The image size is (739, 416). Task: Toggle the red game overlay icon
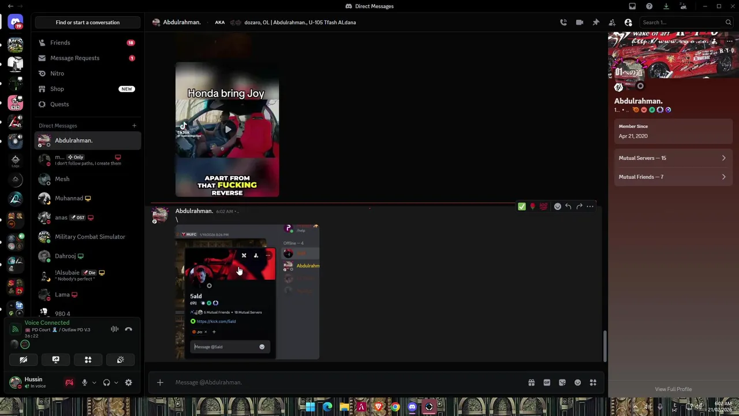click(x=69, y=382)
